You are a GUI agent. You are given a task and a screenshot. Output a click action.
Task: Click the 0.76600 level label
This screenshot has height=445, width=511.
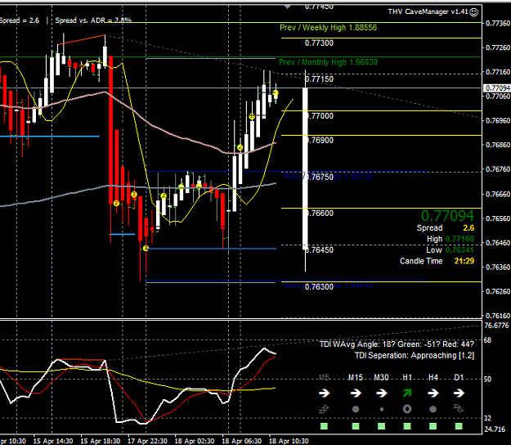point(320,214)
